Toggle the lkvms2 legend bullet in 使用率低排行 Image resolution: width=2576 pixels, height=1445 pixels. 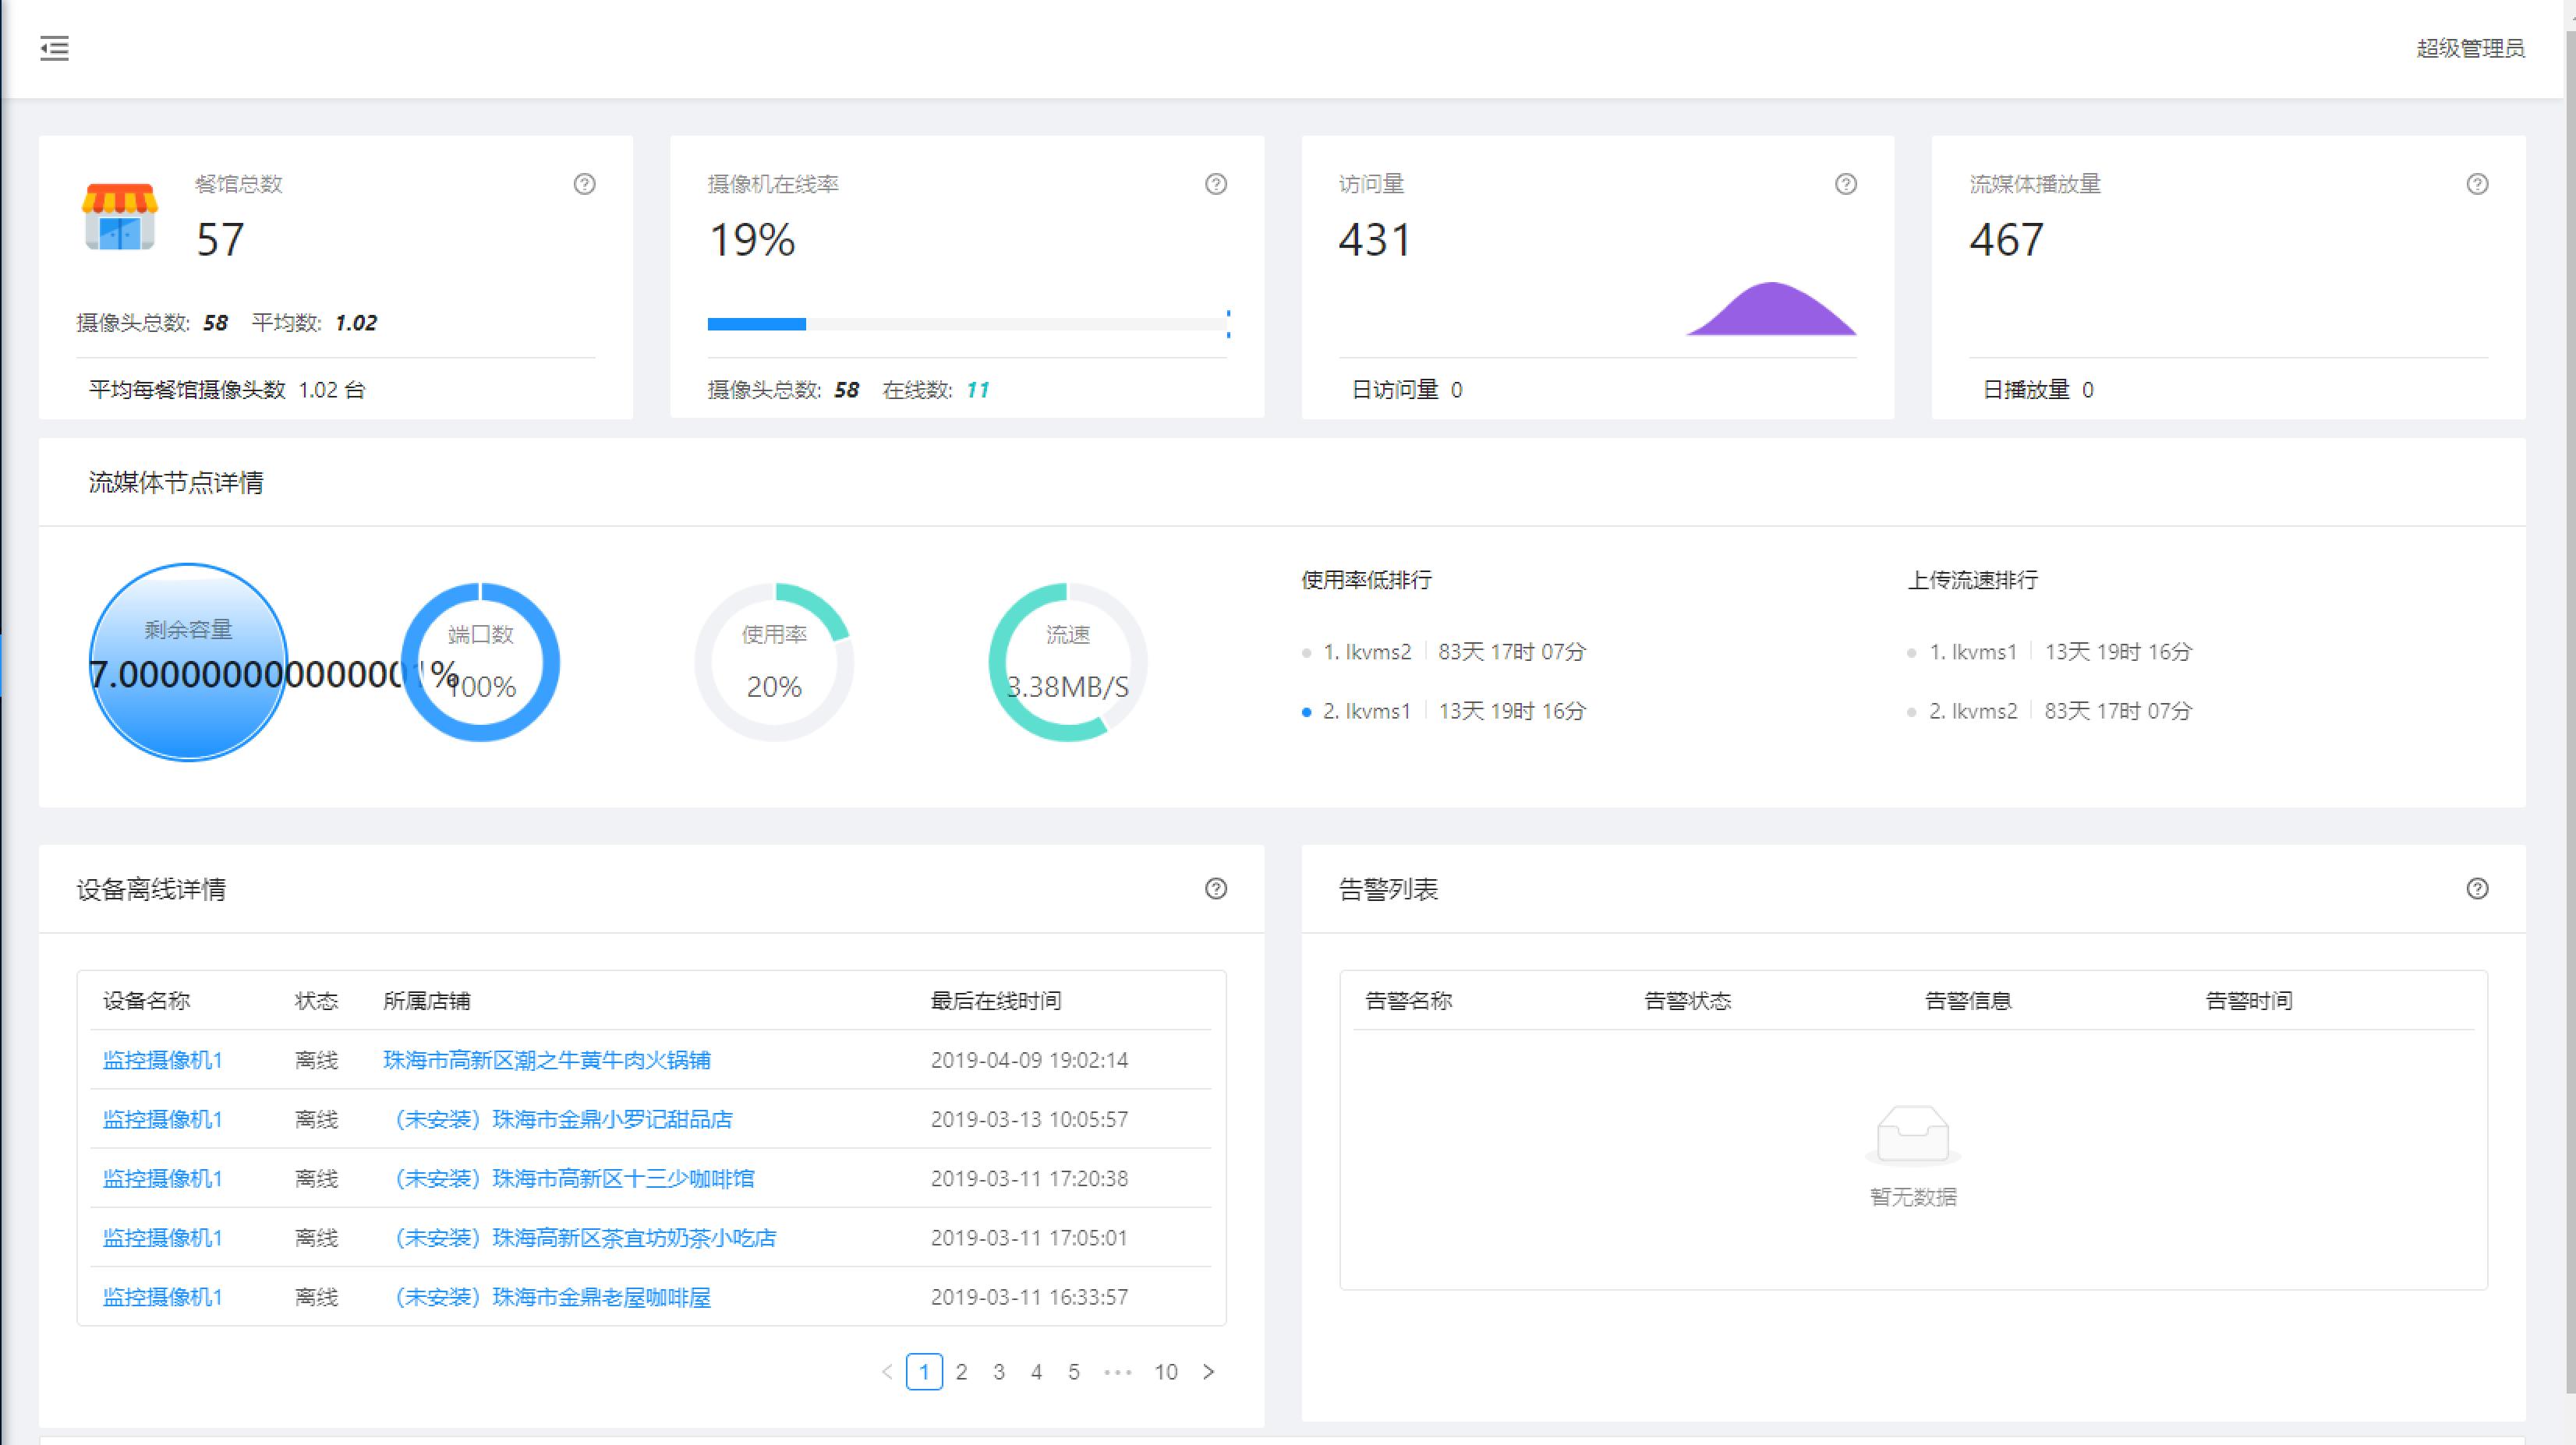[1305, 651]
